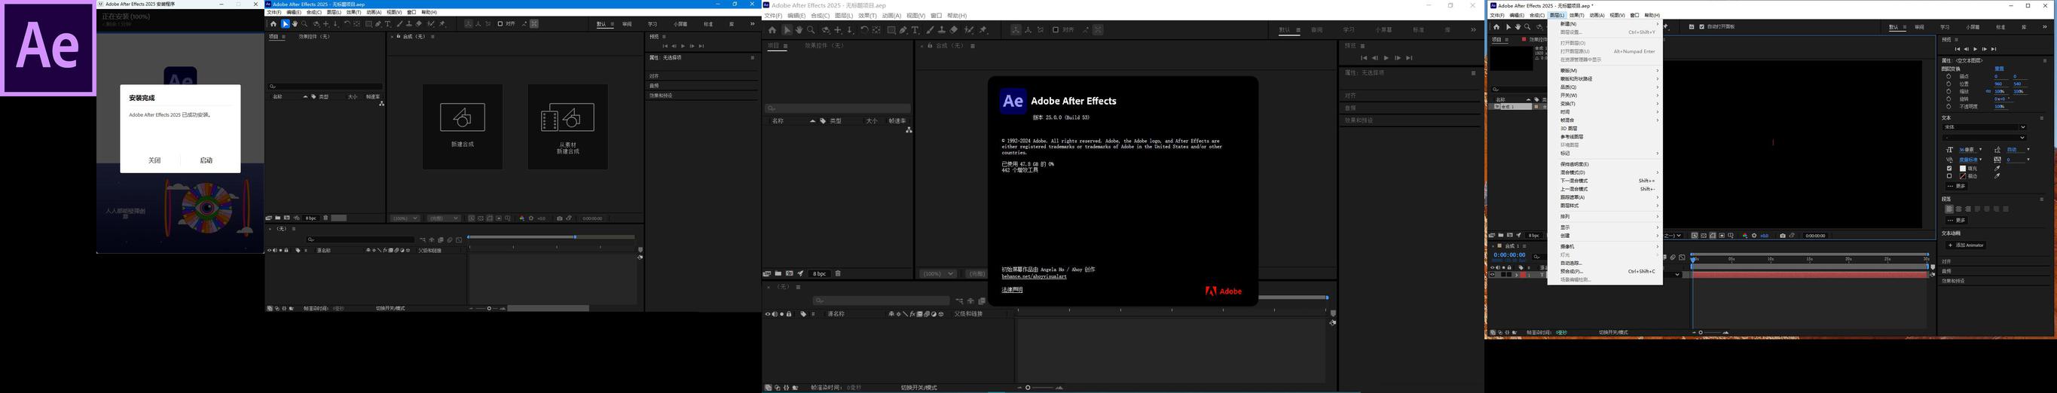This screenshot has height=393, width=2057.
Task: Open 变换(T) submenu in the layer menu
Action: (1605, 104)
